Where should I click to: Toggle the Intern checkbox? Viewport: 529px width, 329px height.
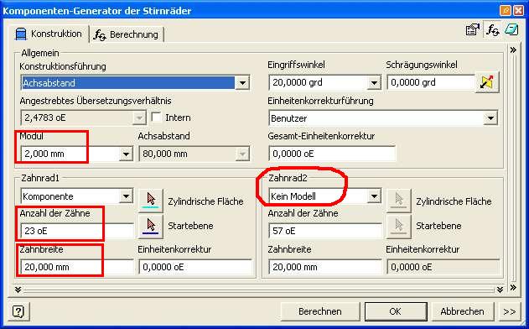pyautogui.click(x=156, y=117)
